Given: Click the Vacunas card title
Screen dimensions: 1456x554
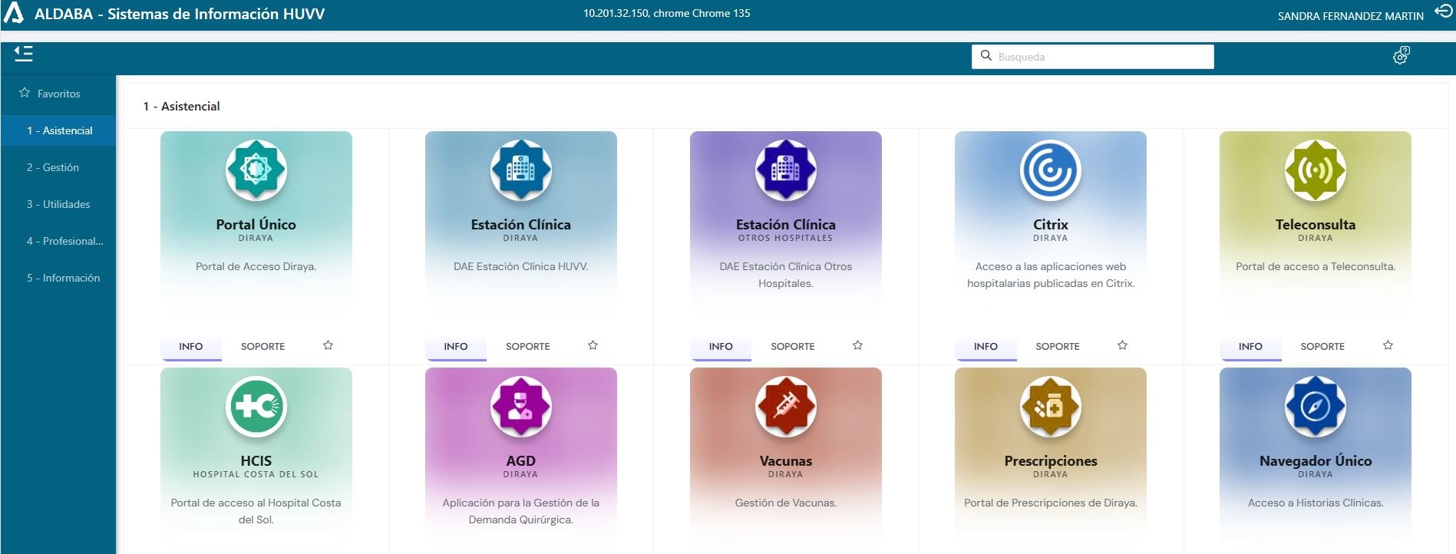Looking at the screenshot, I should point(786,461).
